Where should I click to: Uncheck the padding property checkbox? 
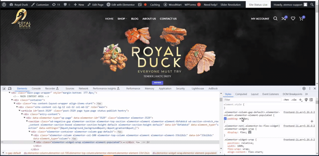pos(225,119)
